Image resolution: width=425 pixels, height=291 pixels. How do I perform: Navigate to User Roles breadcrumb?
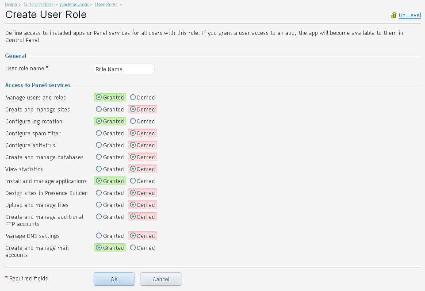pyautogui.click(x=106, y=4)
